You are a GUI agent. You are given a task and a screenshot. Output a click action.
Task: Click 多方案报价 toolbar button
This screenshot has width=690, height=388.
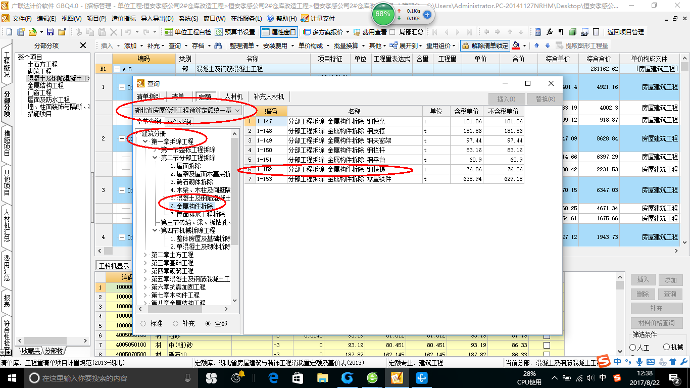coord(326,32)
